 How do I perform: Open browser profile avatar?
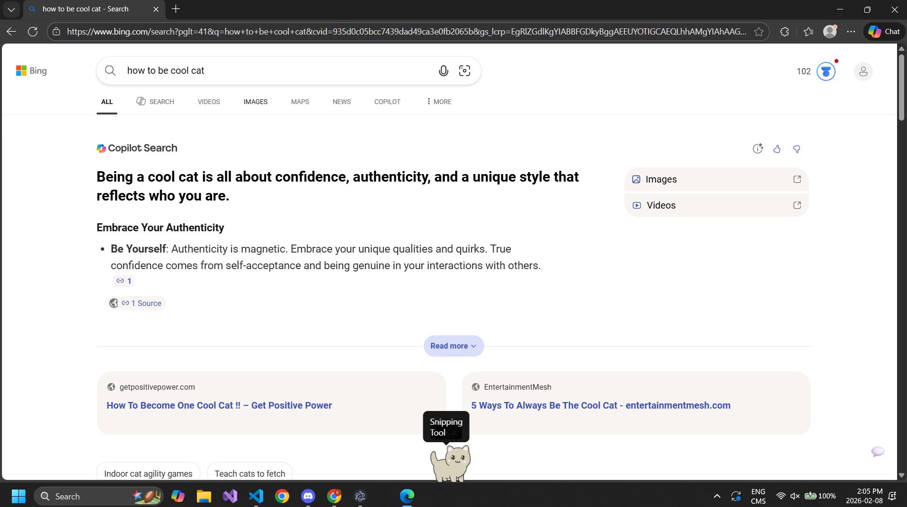830,32
